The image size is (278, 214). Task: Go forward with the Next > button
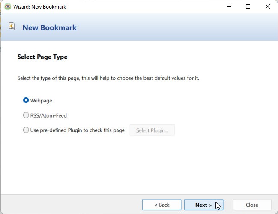pyautogui.click(x=203, y=205)
